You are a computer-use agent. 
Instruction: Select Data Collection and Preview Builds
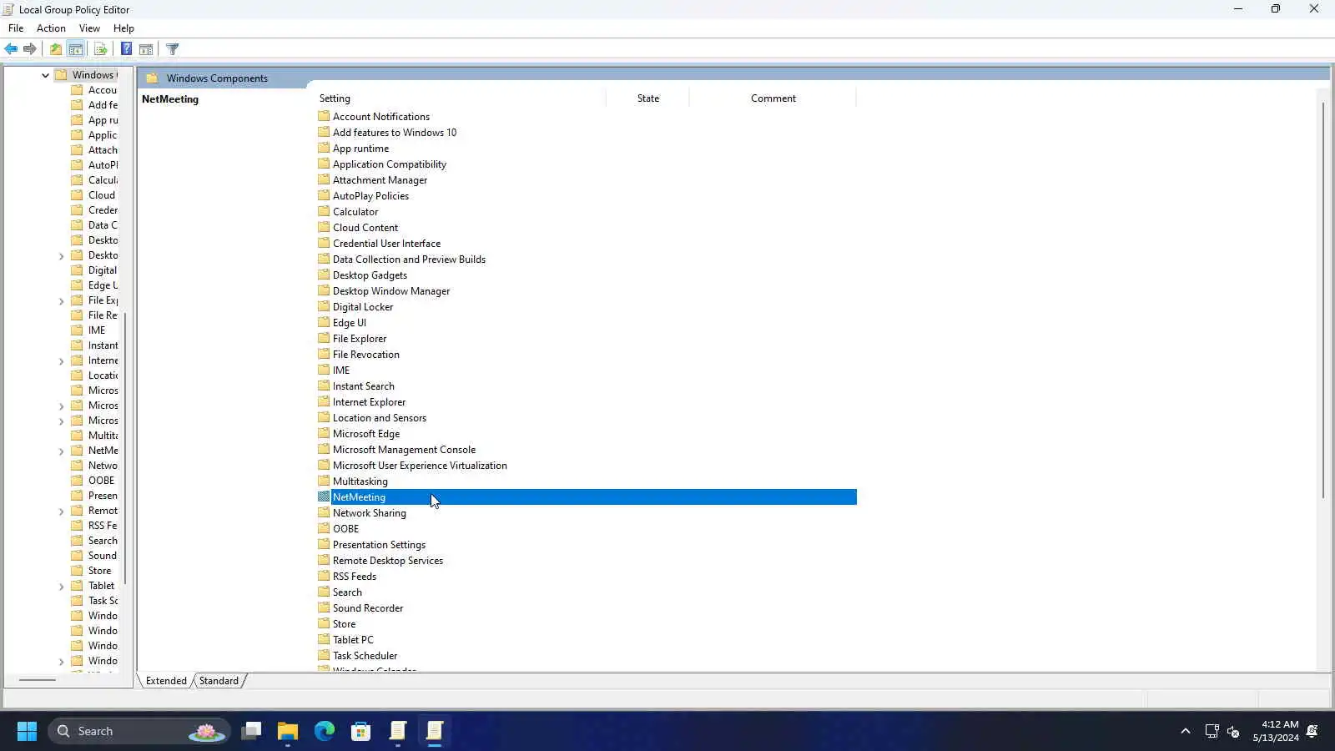pos(409,259)
